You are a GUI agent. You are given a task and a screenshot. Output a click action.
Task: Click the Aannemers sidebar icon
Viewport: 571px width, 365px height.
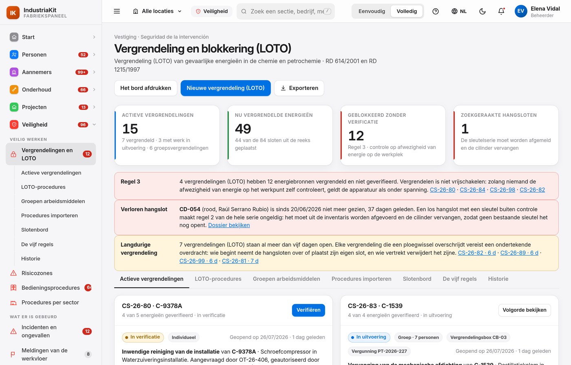[14, 72]
